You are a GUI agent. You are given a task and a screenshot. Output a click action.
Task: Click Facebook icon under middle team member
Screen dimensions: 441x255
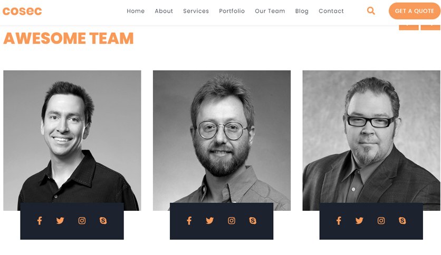point(189,221)
